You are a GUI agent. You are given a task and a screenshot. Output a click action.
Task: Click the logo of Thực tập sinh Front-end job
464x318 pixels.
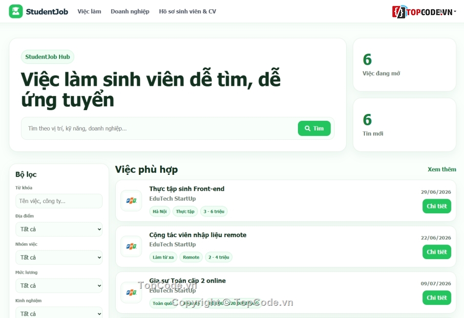(x=131, y=201)
